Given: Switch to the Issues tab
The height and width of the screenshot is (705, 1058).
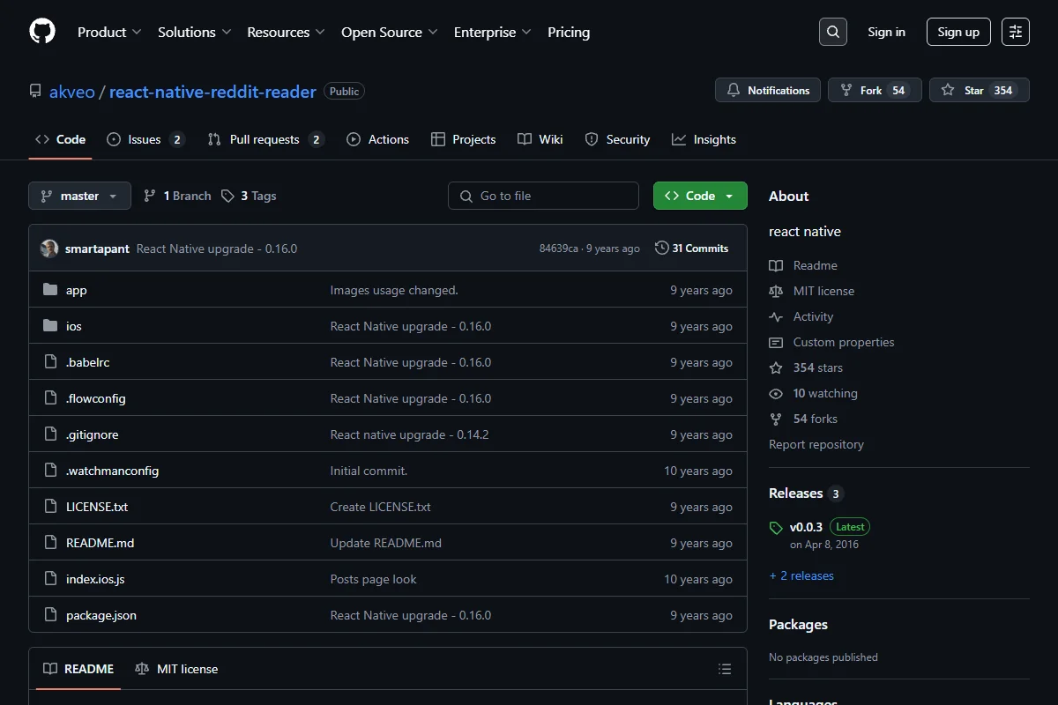Looking at the screenshot, I should point(145,139).
